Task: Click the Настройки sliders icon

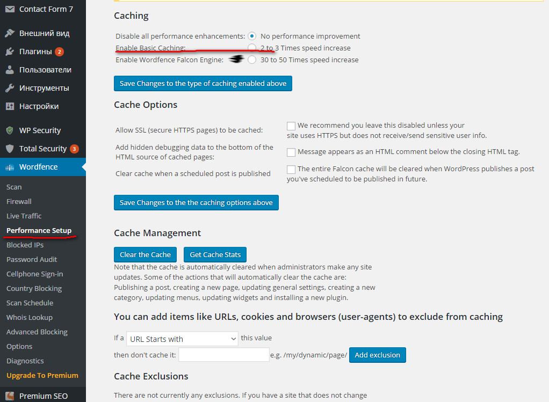Action: pos(10,106)
